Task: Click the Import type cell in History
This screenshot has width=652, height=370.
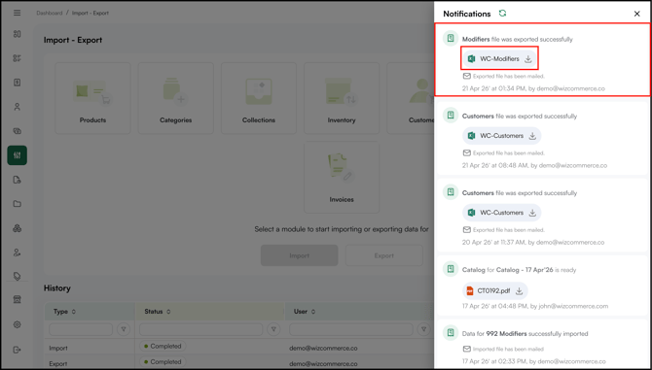Action: (58, 348)
